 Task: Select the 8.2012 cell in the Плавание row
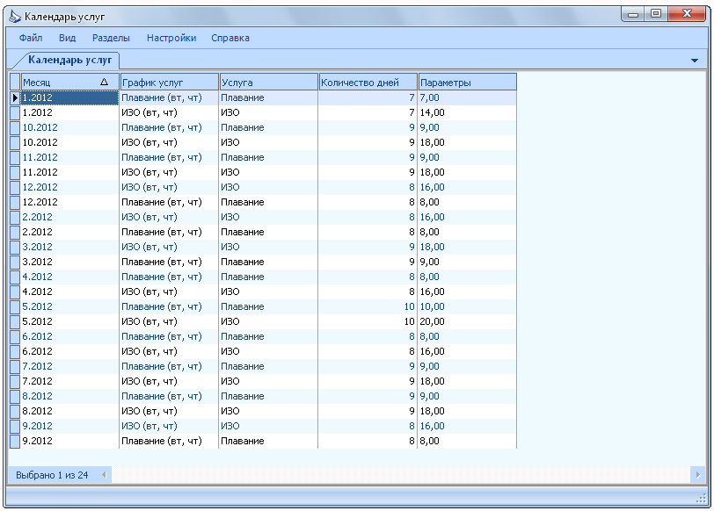[x=69, y=396]
